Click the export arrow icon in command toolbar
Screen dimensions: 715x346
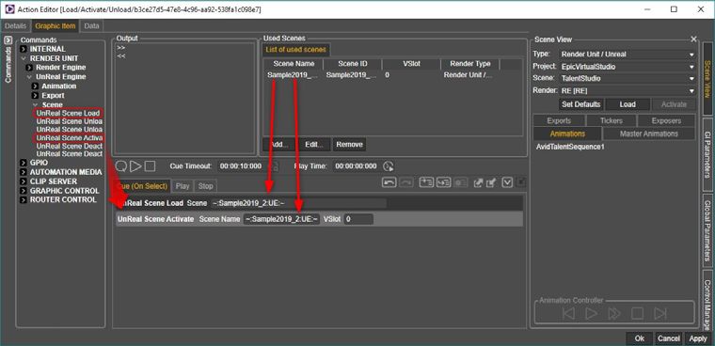point(478,182)
